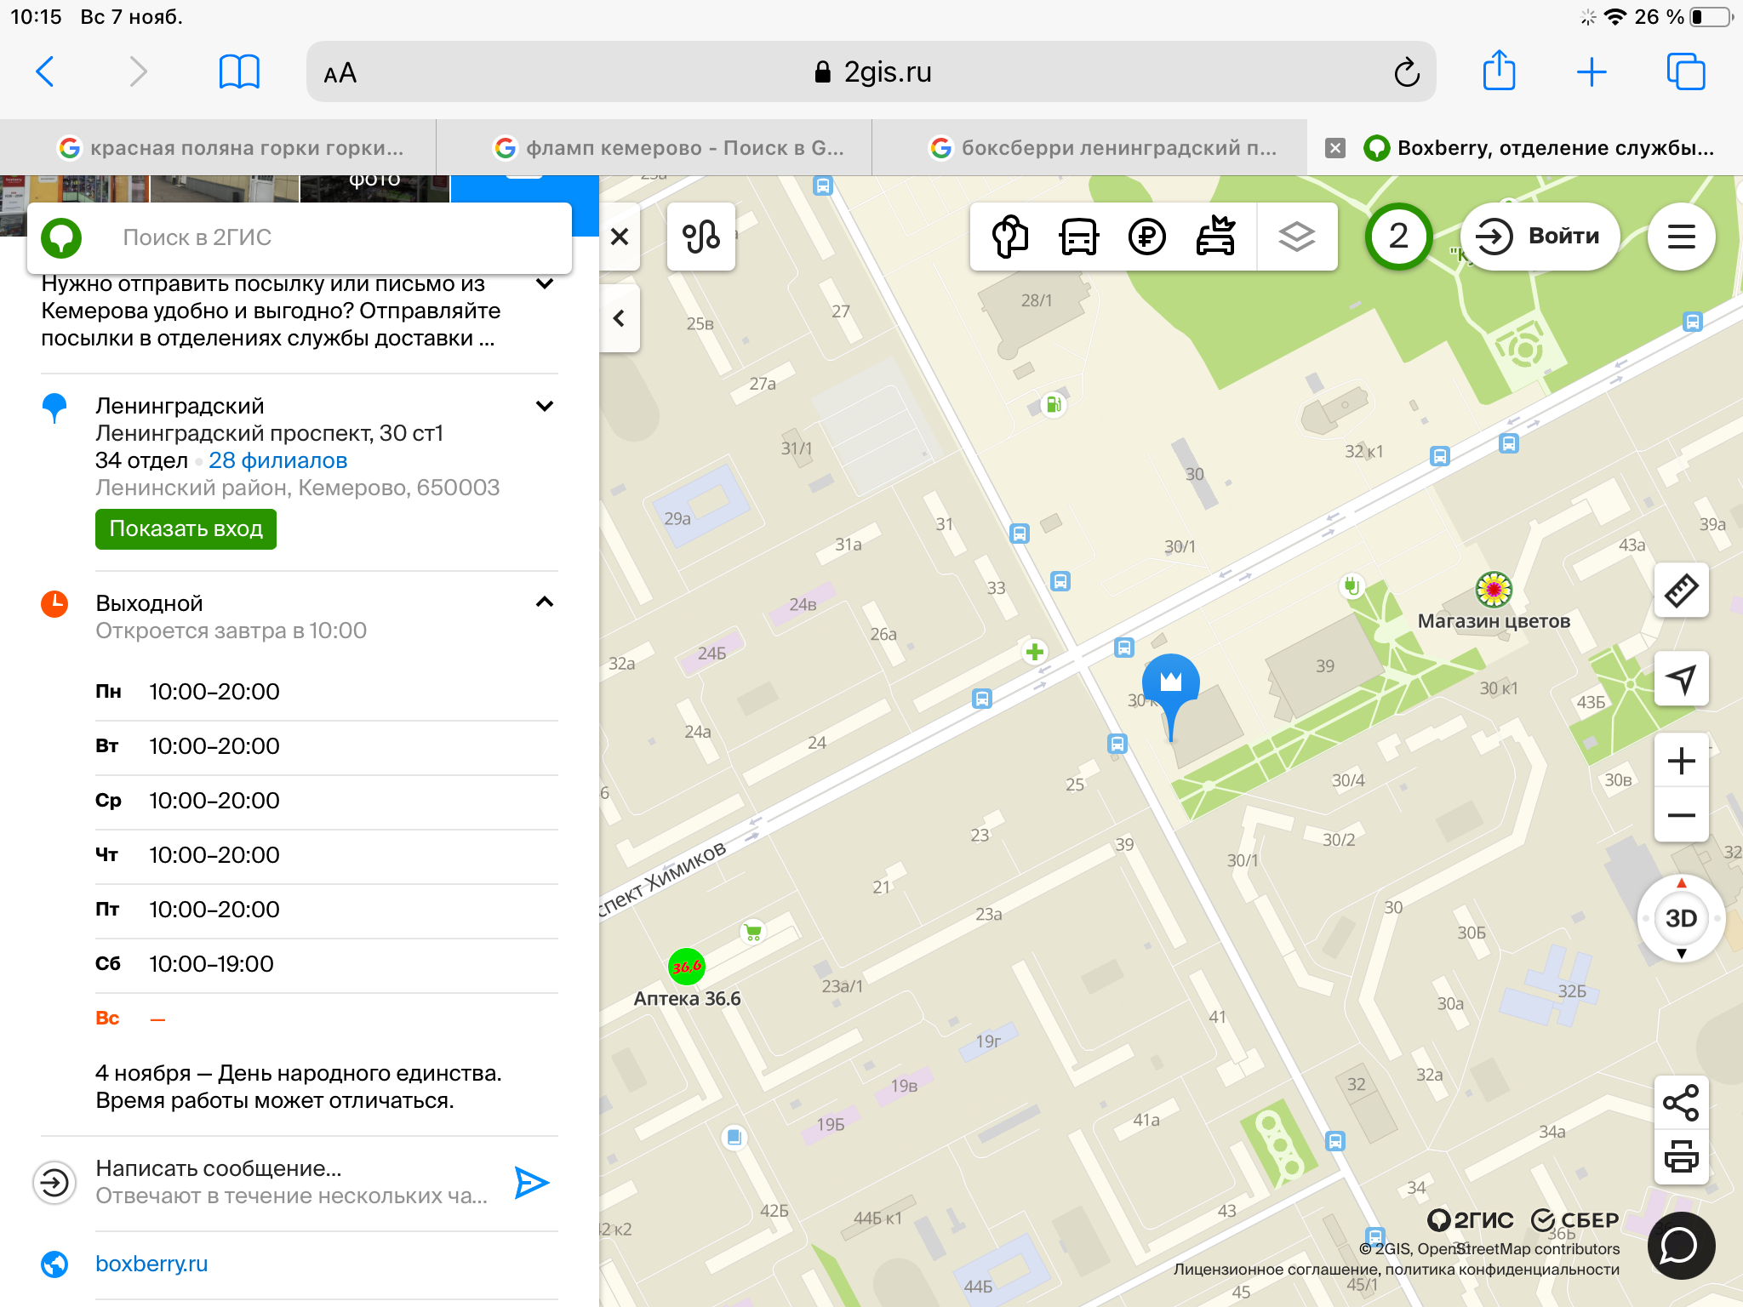1743x1307 pixels.
Task: Show all Safari tabs overview
Action: pyautogui.click(x=1685, y=71)
